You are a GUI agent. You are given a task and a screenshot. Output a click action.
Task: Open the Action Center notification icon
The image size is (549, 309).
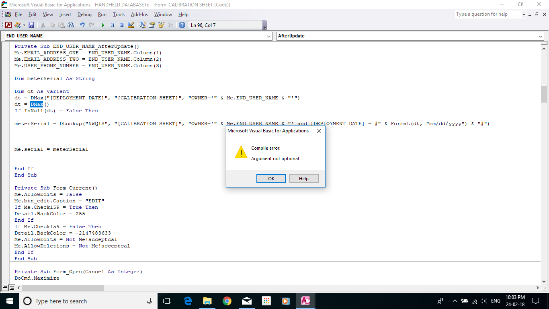pos(536,301)
